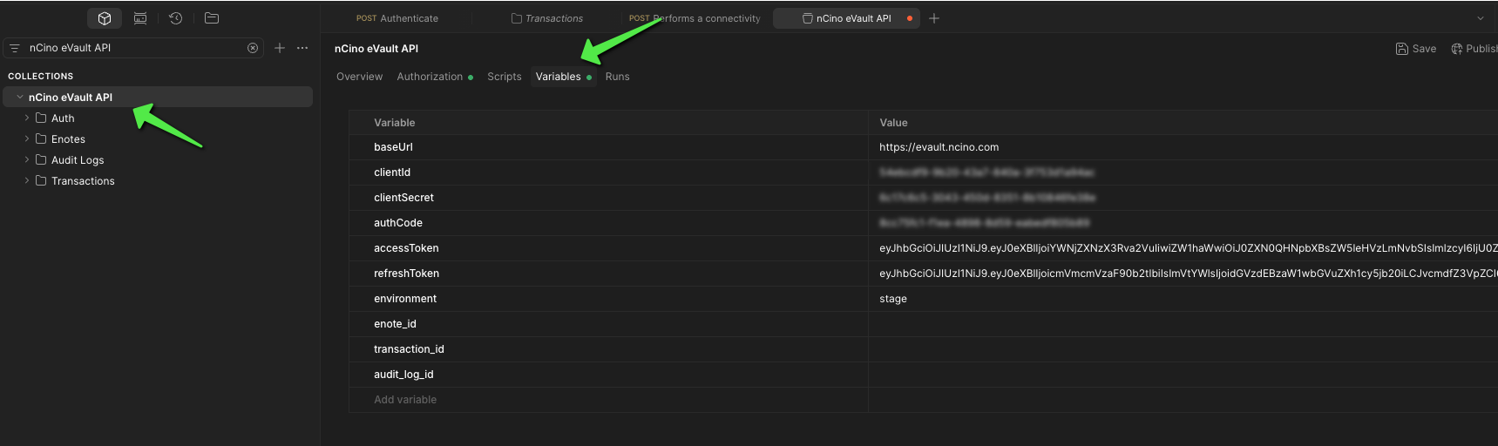Click the enote_id empty value cell
This screenshot has width=1498, height=446.
1183,324
